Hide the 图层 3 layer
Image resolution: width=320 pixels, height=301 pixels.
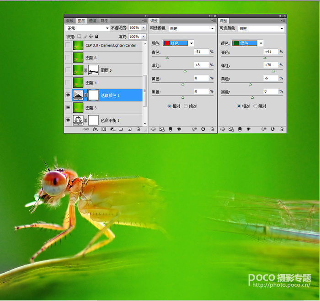click(68, 108)
